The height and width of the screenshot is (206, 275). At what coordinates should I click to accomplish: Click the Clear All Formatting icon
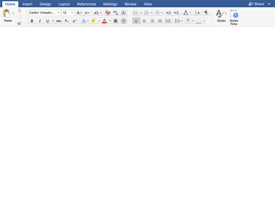107,13
